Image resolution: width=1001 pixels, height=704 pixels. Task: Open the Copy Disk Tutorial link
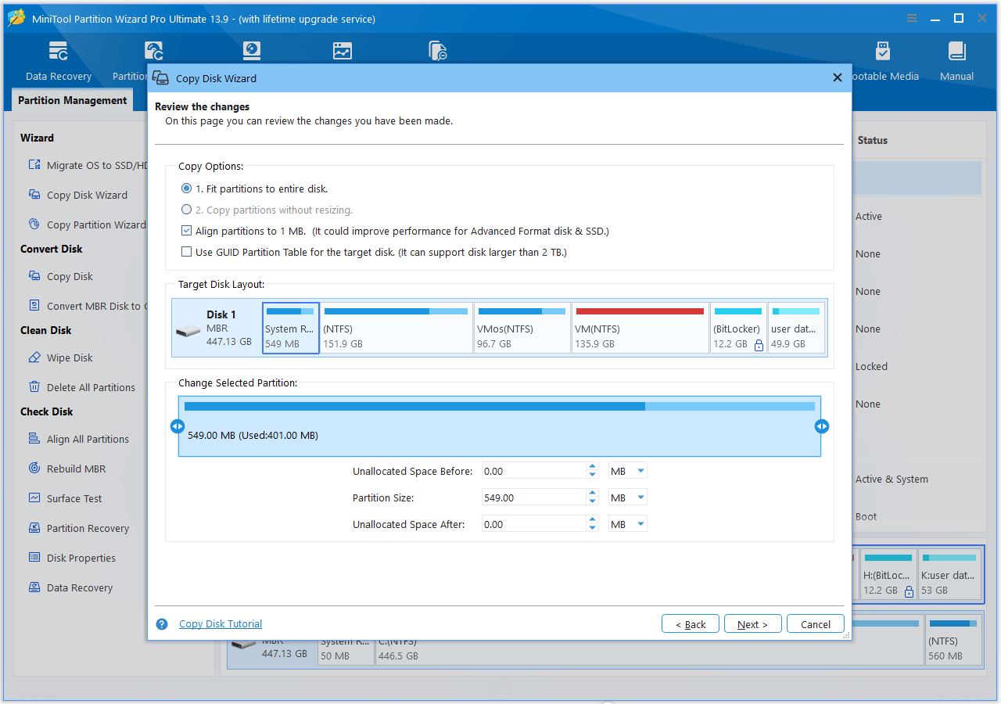221,624
